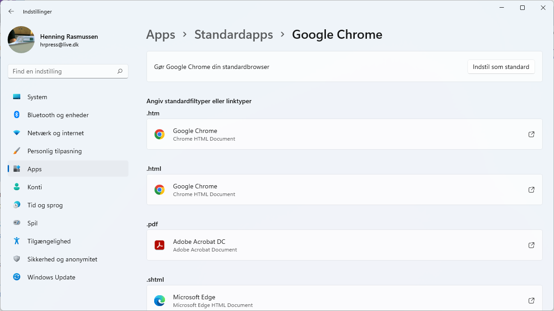This screenshot has width=554, height=311.
Task: Click the Personlig tilpasning brush icon
Action: (16, 151)
